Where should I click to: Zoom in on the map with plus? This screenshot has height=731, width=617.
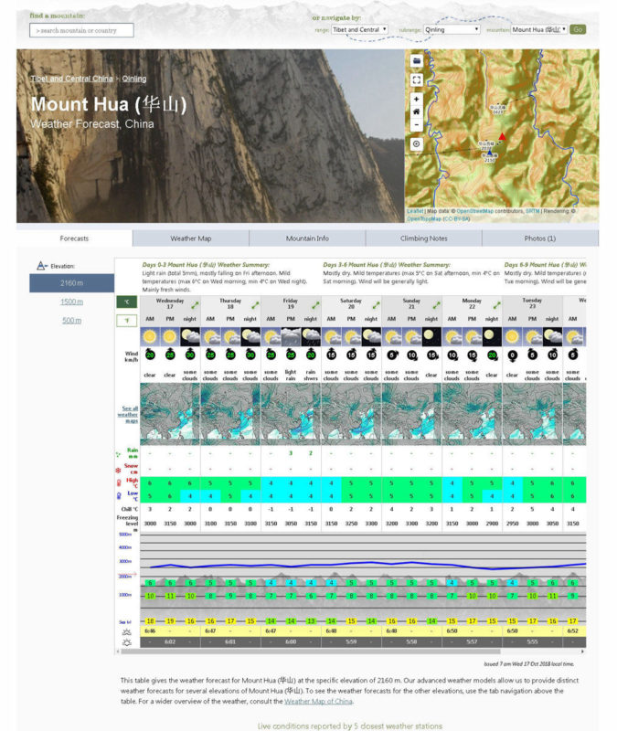click(x=417, y=99)
